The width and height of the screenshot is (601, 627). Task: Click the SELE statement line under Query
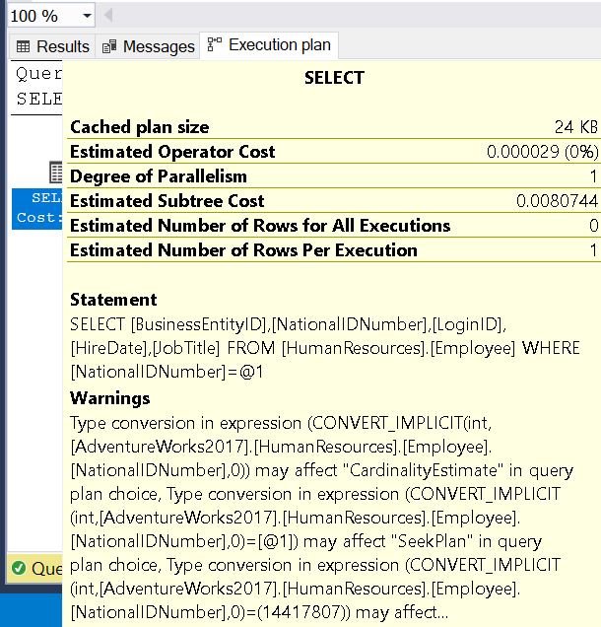(x=38, y=99)
